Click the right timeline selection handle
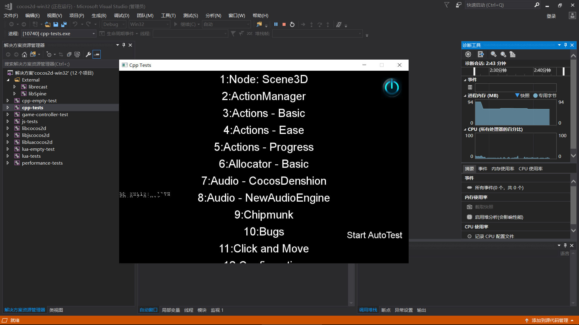 click(x=563, y=71)
